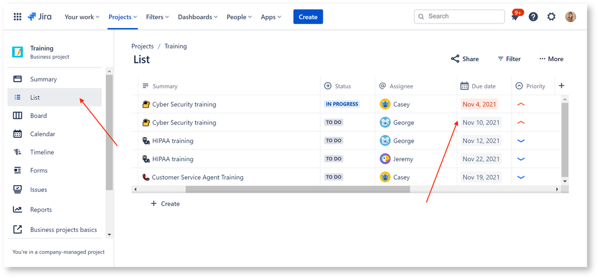The width and height of the screenshot is (598, 278).
Task: Click the blue Create button
Action: pyautogui.click(x=308, y=17)
